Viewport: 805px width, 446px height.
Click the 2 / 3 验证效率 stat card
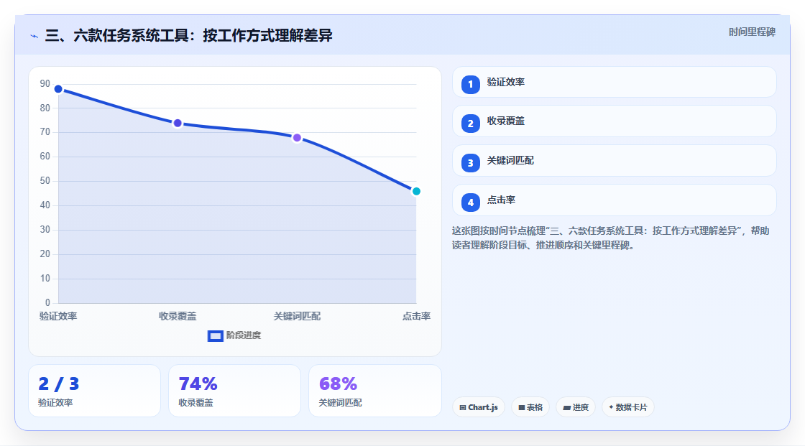click(x=94, y=391)
